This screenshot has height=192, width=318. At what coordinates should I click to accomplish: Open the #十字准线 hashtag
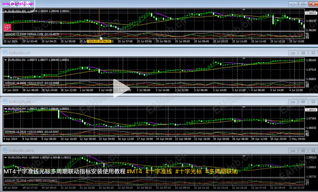tap(158, 171)
